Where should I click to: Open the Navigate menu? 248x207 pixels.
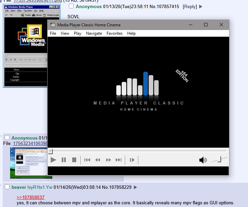(94, 33)
